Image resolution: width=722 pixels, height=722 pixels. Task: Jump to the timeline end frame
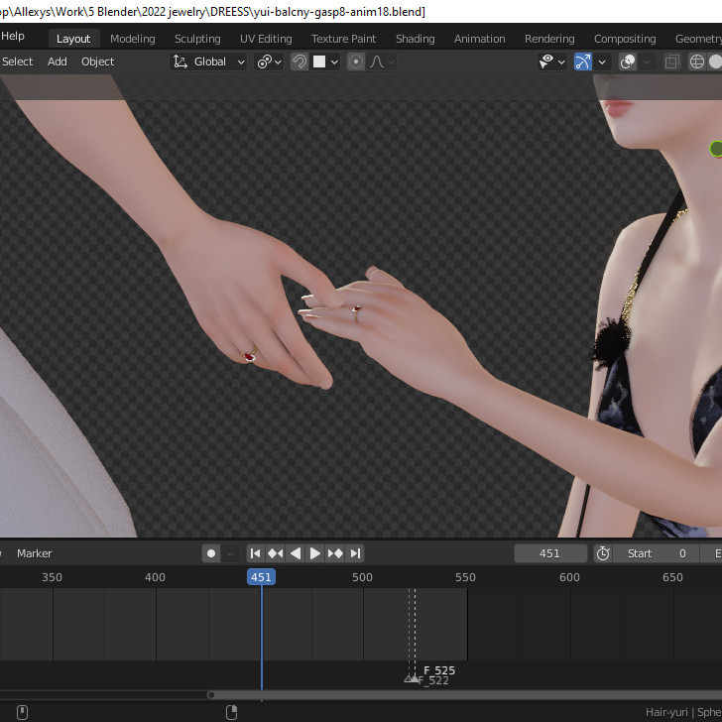(355, 553)
